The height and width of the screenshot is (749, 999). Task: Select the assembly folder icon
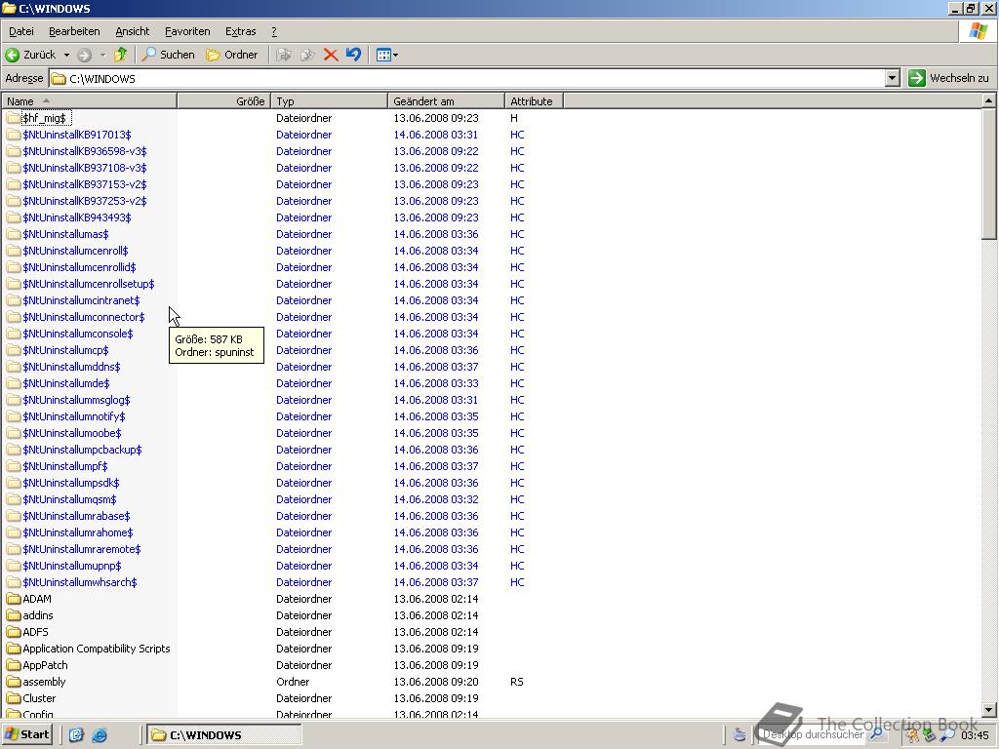click(14, 682)
